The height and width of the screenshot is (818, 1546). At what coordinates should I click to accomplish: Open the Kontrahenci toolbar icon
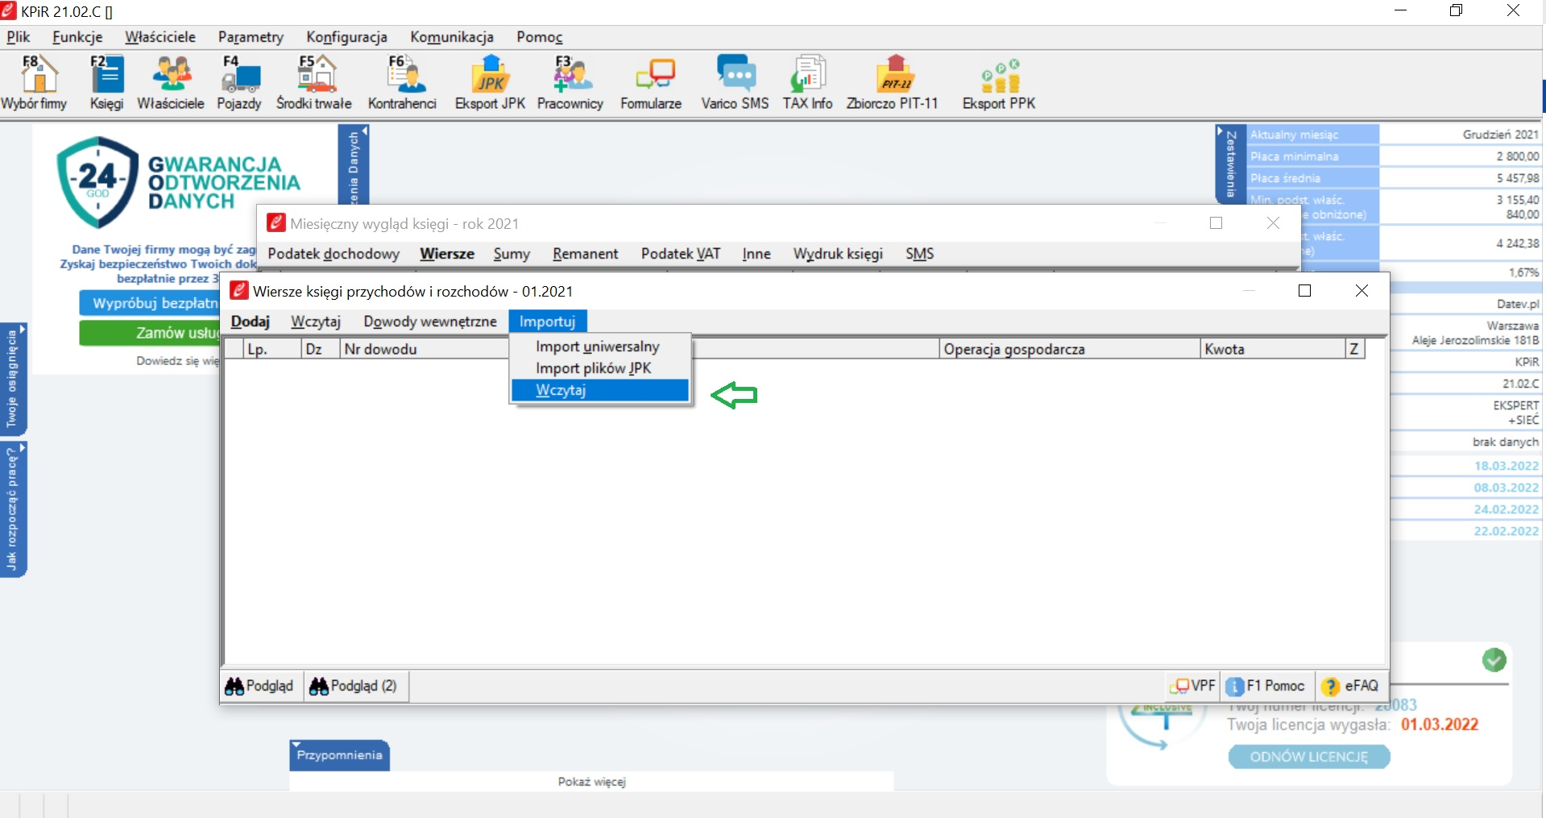click(x=402, y=82)
